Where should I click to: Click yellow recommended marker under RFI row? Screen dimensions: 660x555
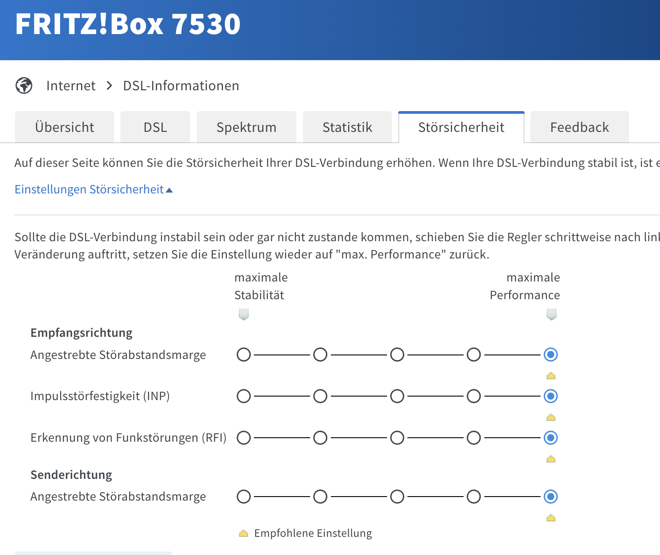[551, 459]
